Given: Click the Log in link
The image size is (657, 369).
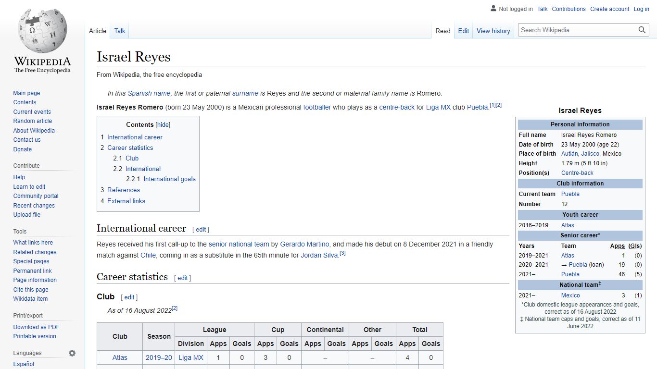Looking at the screenshot, I should (x=642, y=9).
